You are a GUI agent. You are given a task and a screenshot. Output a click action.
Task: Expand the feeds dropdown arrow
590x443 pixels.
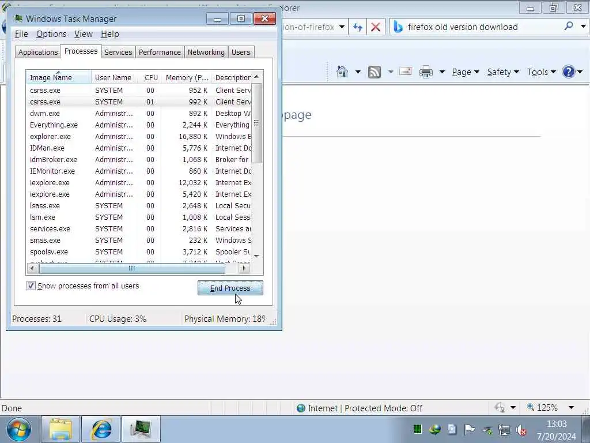coord(390,72)
